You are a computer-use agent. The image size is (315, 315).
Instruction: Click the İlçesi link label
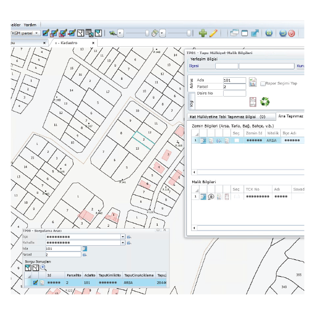(194, 66)
